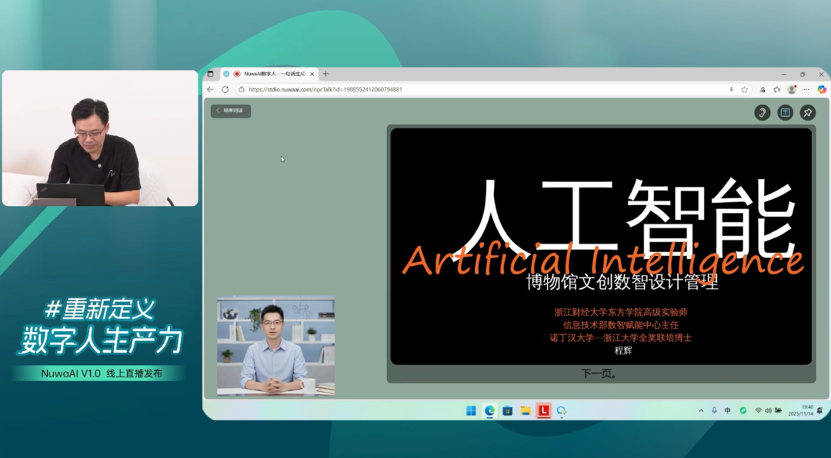Click the address bar to select the URL
The width and height of the screenshot is (831, 458).
point(385,88)
